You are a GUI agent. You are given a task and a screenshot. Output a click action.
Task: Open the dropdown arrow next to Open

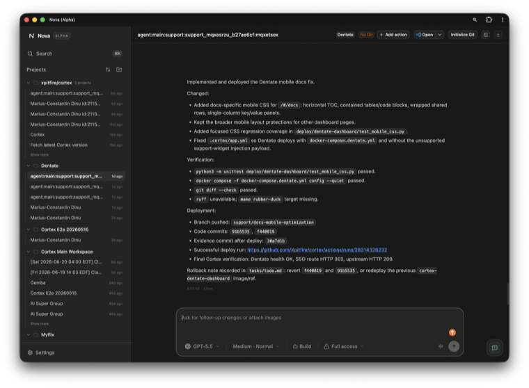tap(440, 35)
